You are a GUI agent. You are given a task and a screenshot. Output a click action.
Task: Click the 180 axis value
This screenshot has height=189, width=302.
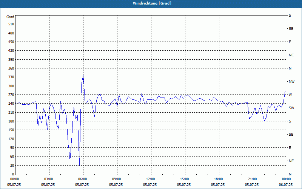pyautogui.click(x=11, y=121)
